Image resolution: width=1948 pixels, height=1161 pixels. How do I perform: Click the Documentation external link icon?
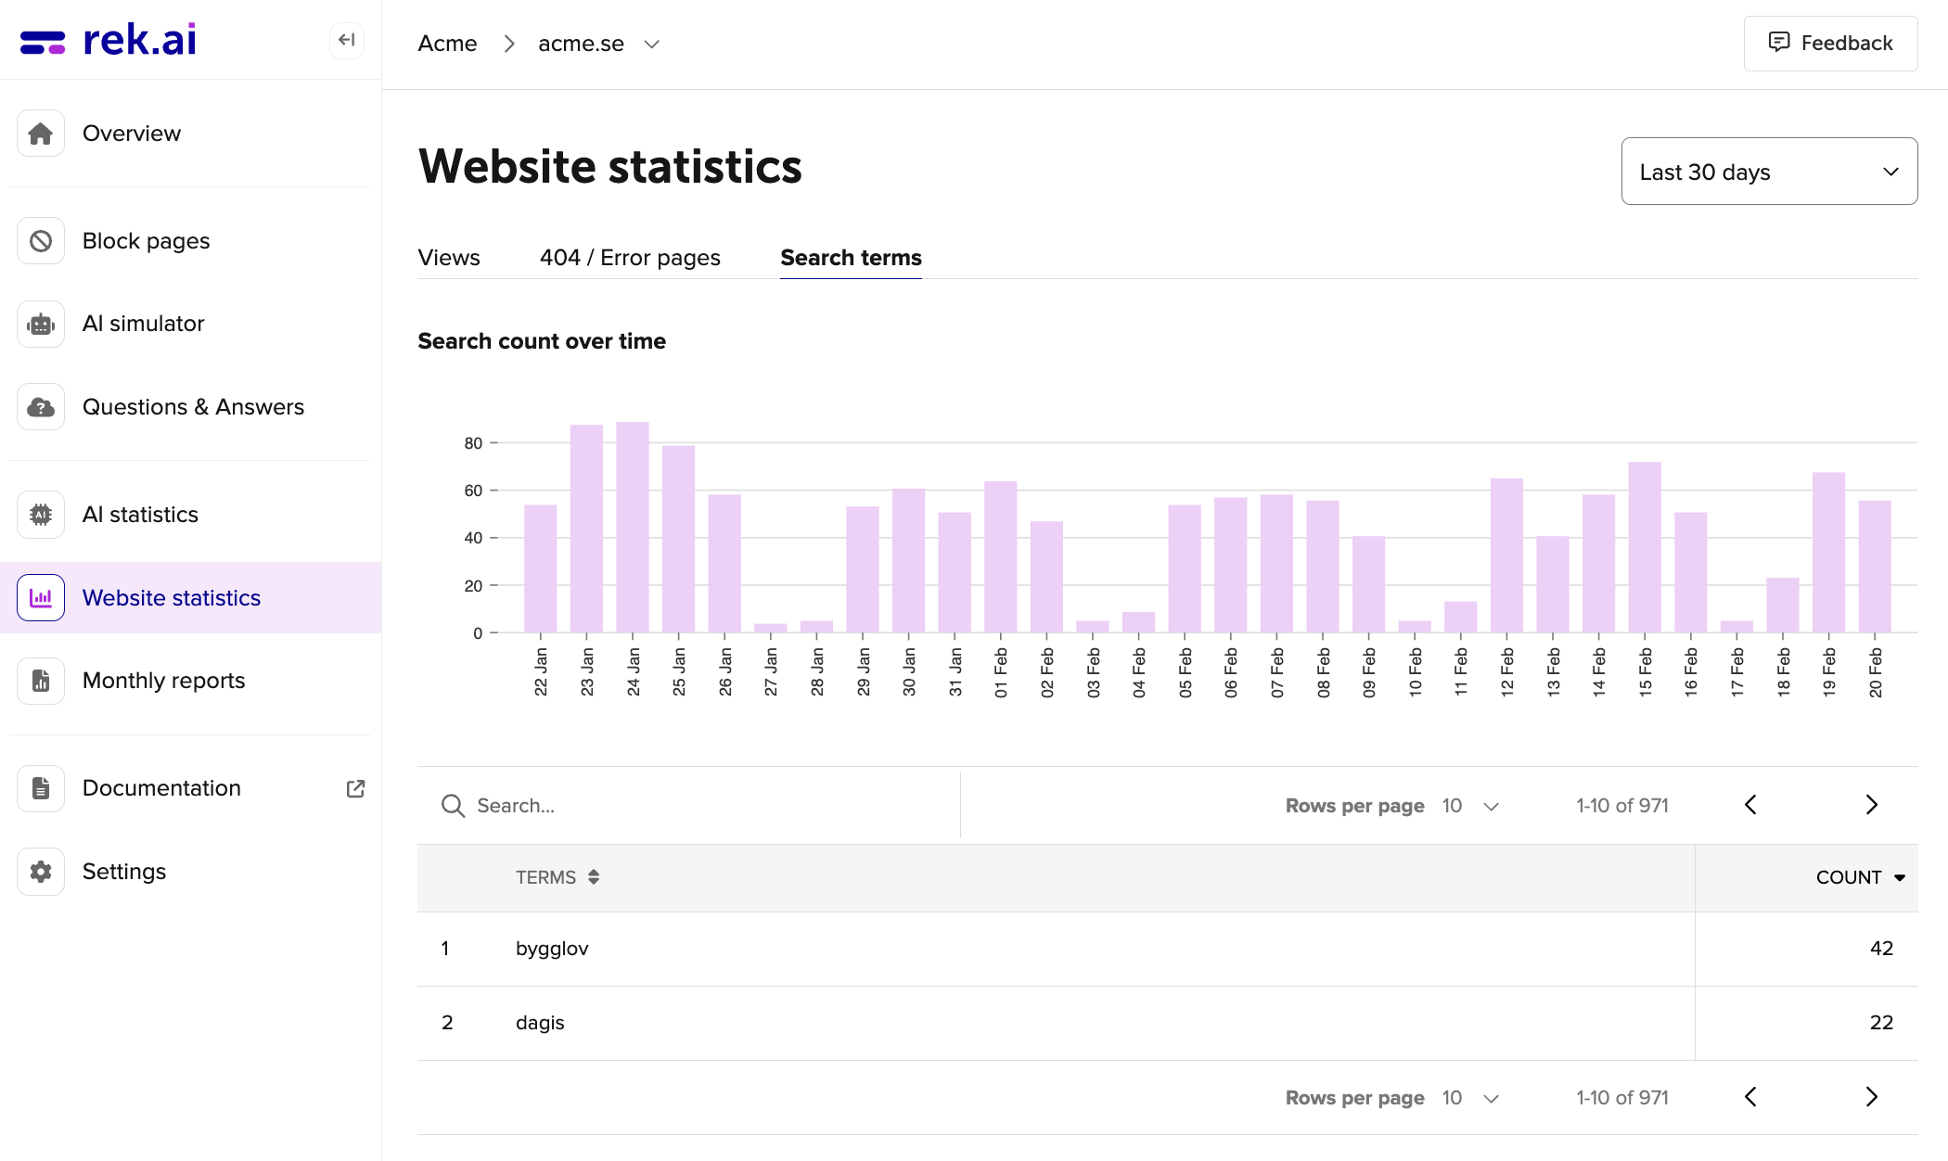pyautogui.click(x=355, y=788)
